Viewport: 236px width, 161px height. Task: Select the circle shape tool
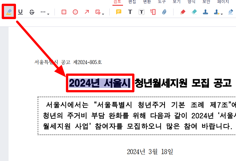[x=75, y=12]
